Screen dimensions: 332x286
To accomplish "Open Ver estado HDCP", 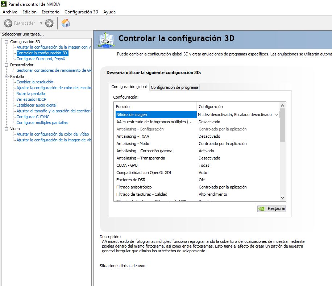I will click(x=31, y=99).
